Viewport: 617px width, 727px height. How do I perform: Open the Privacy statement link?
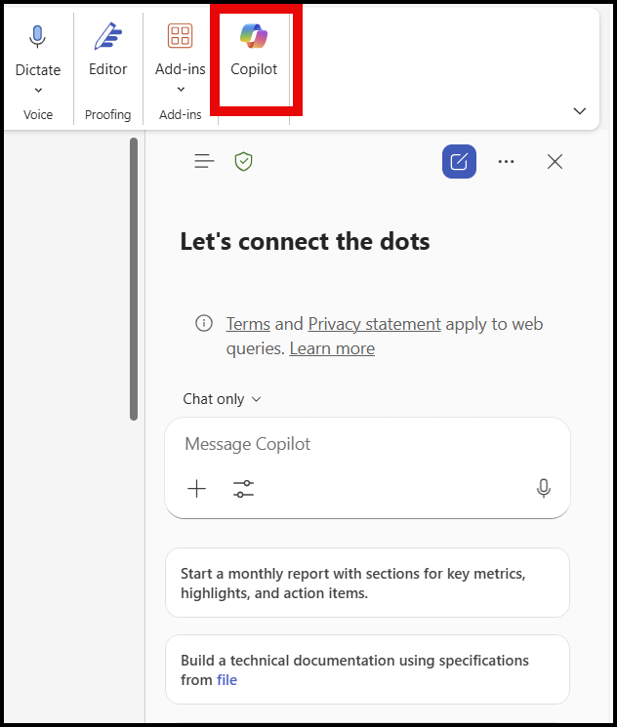tap(374, 324)
